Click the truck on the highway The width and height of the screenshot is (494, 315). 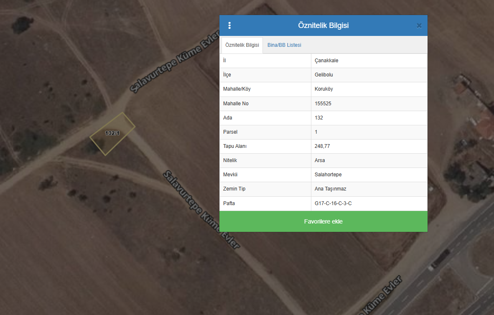(x=440, y=259)
